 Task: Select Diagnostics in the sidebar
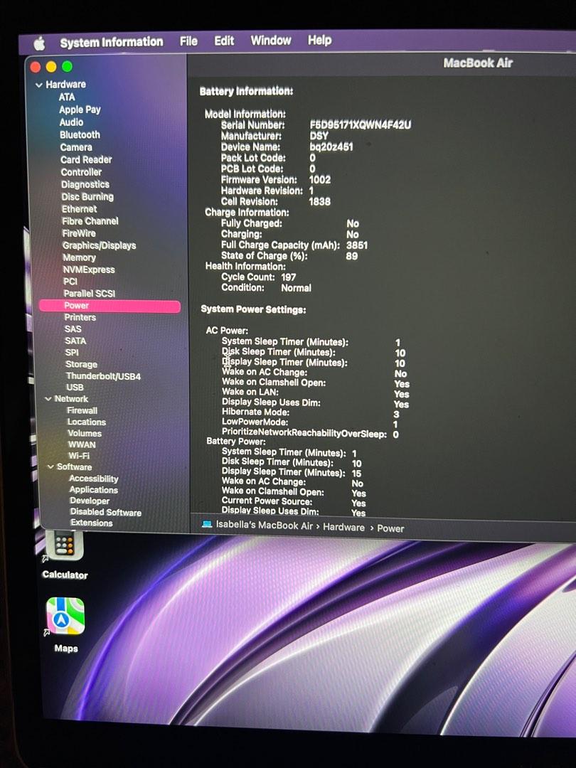pos(85,185)
